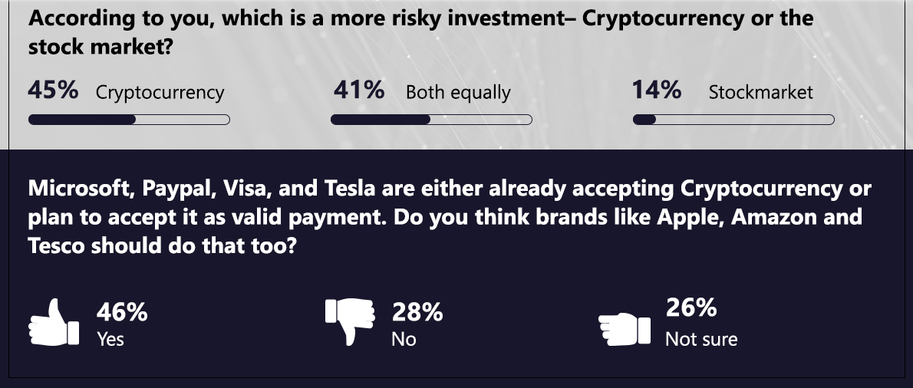Select the 46% figure

point(122,313)
